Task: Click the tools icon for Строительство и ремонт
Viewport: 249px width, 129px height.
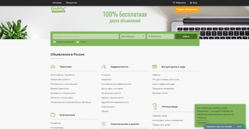Action: pos(104,124)
